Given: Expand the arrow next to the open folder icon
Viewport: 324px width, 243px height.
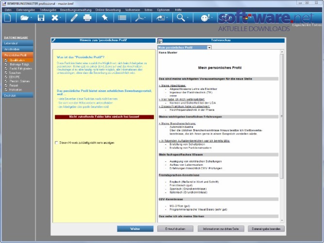Looking at the screenshot, I should pyautogui.click(x=32, y=18).
